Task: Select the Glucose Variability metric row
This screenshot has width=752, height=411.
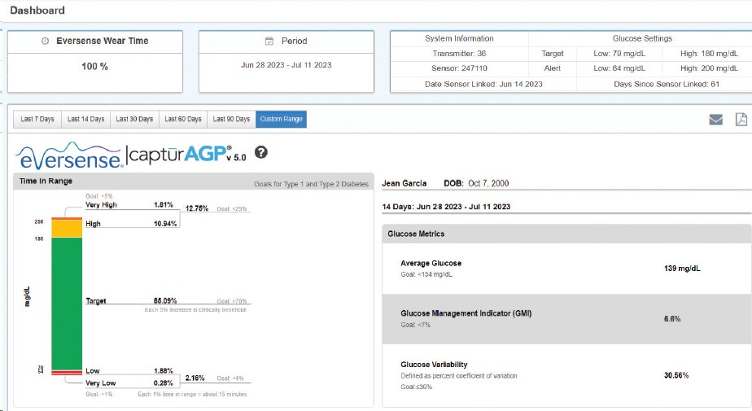Action: [566, 375]
